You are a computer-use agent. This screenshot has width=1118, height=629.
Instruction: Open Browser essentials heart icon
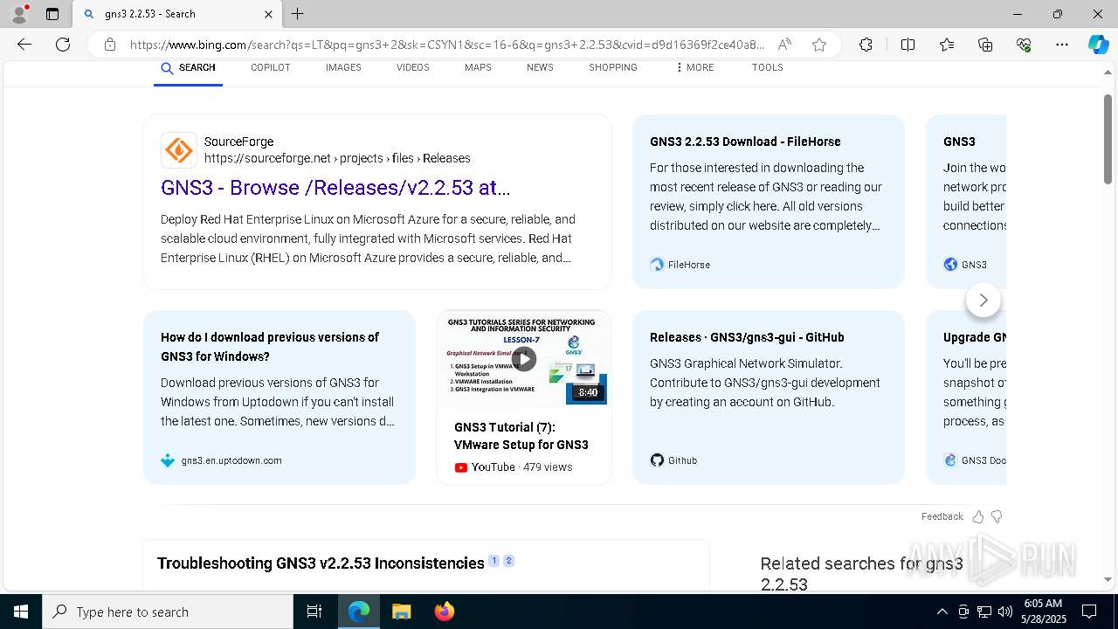(1024, 45)
